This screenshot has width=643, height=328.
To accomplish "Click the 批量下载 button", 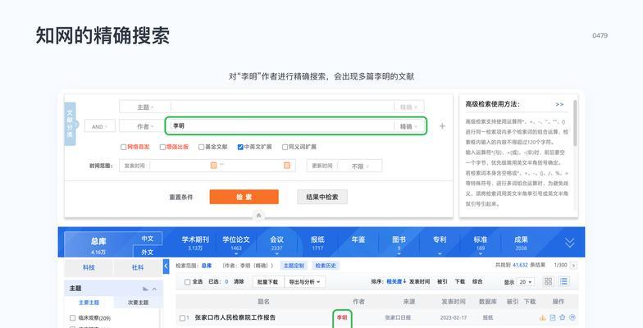I will click(267, 282).
